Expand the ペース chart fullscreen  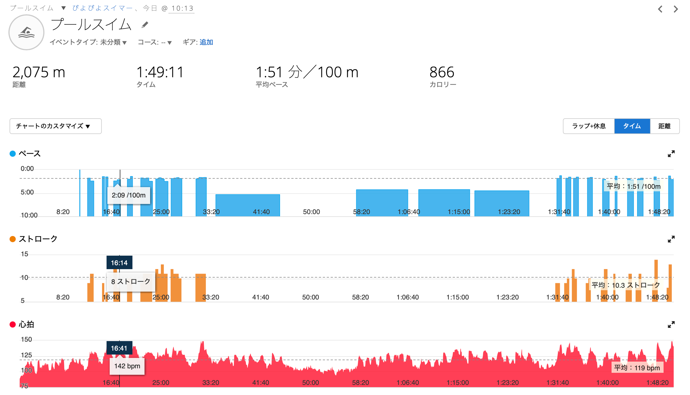pos(671,154)
